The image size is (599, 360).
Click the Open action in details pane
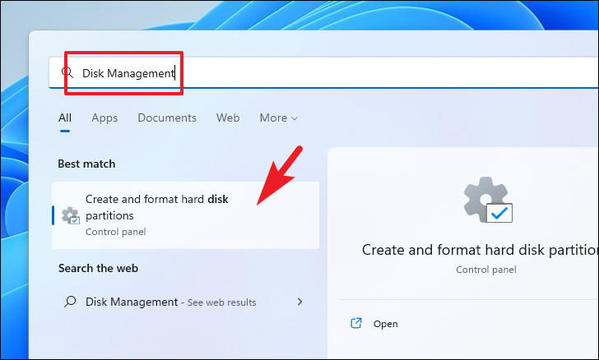385,324
